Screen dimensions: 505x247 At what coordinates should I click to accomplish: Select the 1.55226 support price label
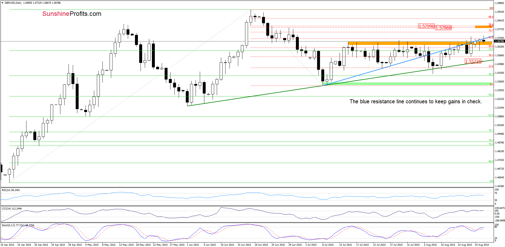(x=473, y=61)
